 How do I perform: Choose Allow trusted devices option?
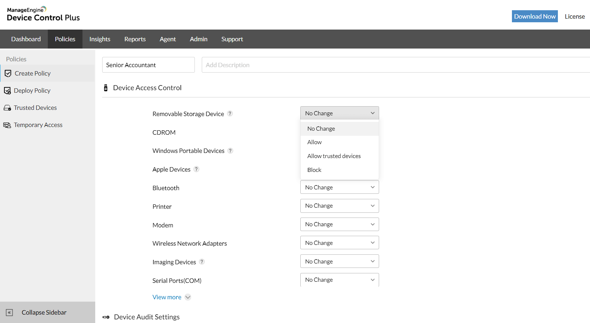click(334, 156)
